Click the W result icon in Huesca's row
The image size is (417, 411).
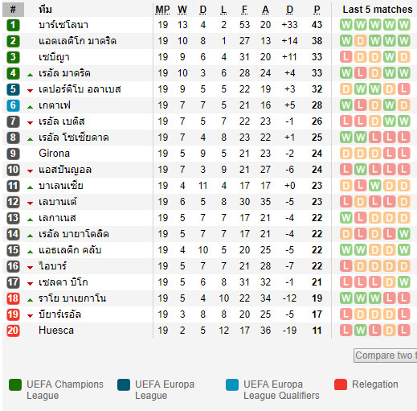pos(360,331)
